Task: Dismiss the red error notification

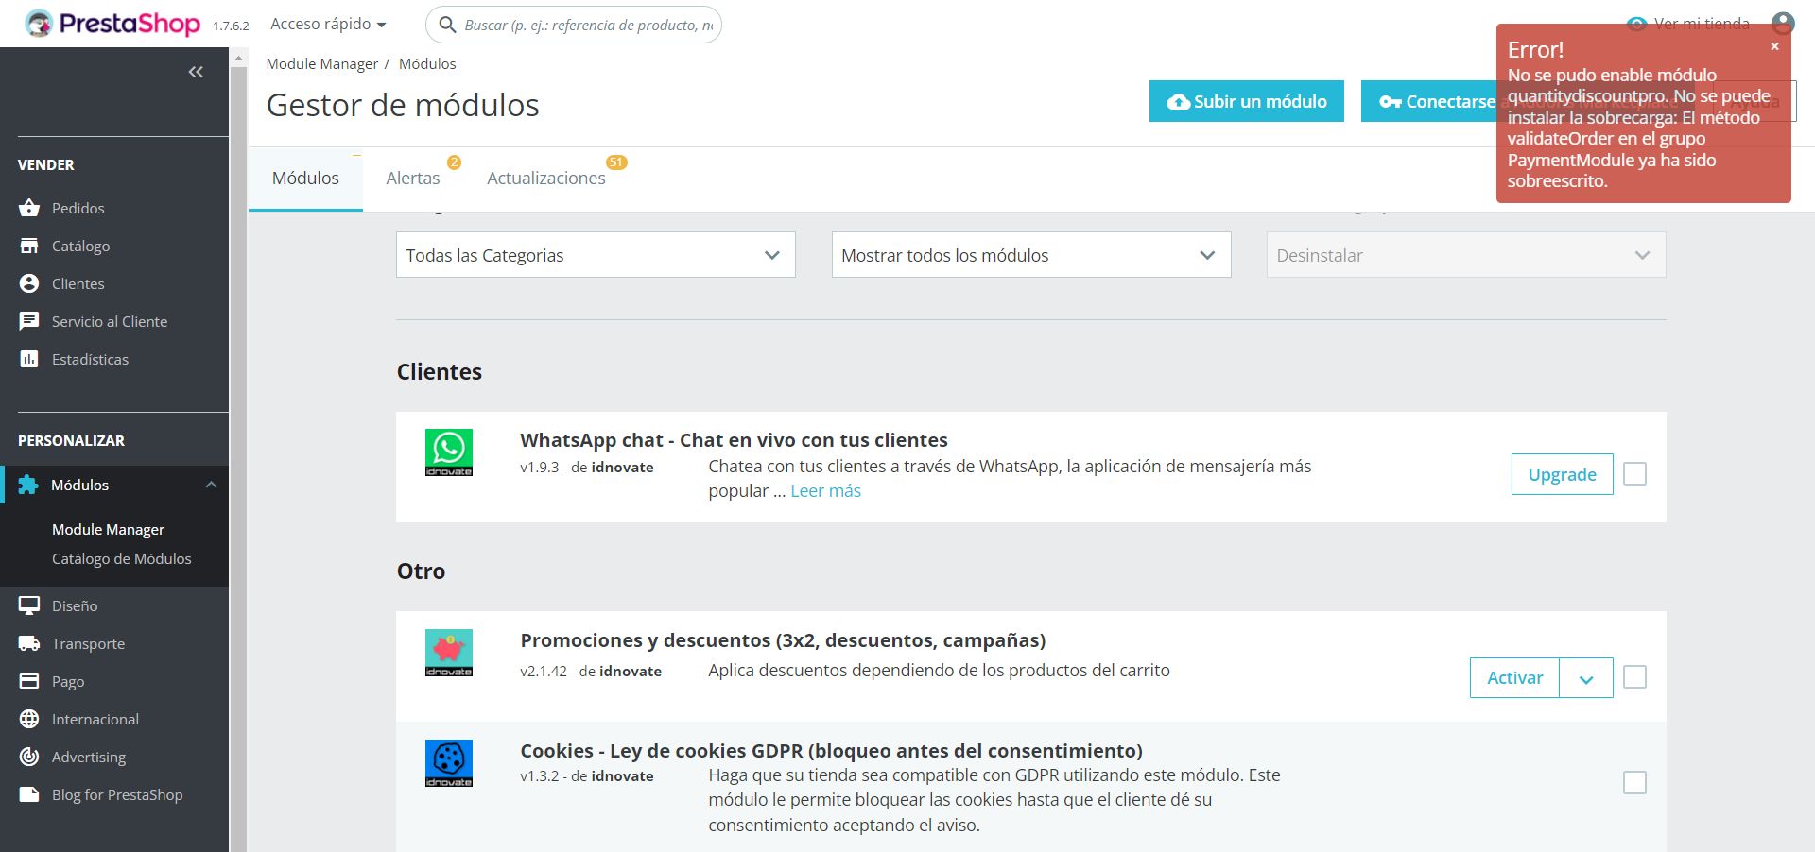Action: (x=1774, y=46)
